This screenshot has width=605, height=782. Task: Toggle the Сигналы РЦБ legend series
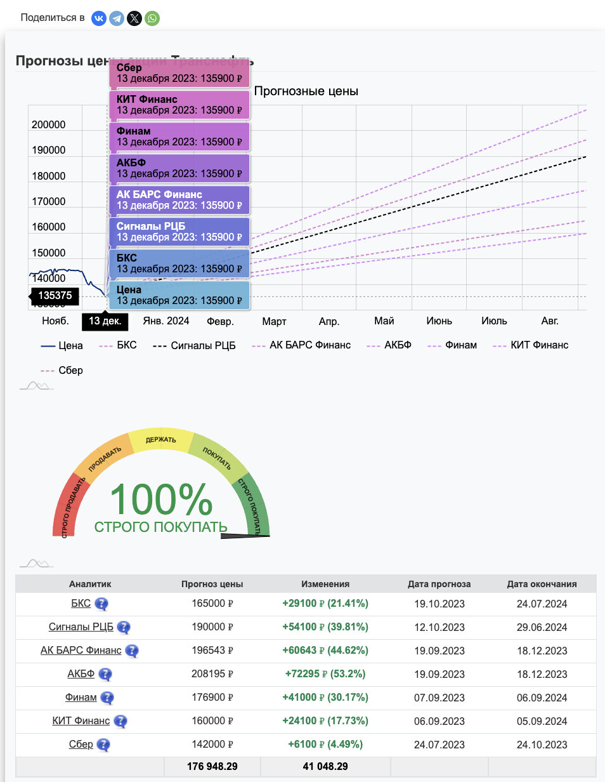[x=194, y=345]
